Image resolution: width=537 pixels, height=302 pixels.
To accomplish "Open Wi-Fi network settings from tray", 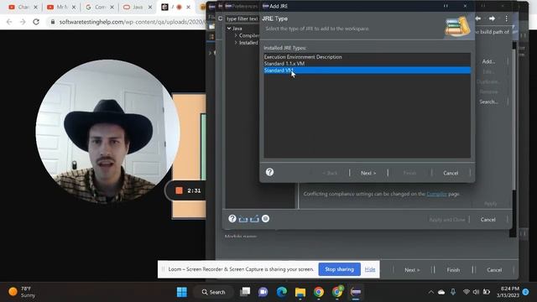I will [466, 292].
